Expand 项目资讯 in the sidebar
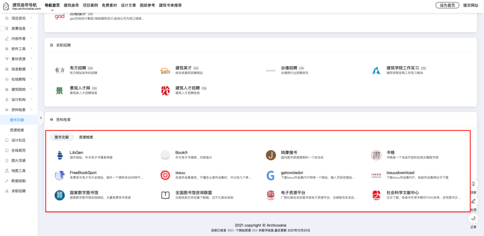 (19, 18)
